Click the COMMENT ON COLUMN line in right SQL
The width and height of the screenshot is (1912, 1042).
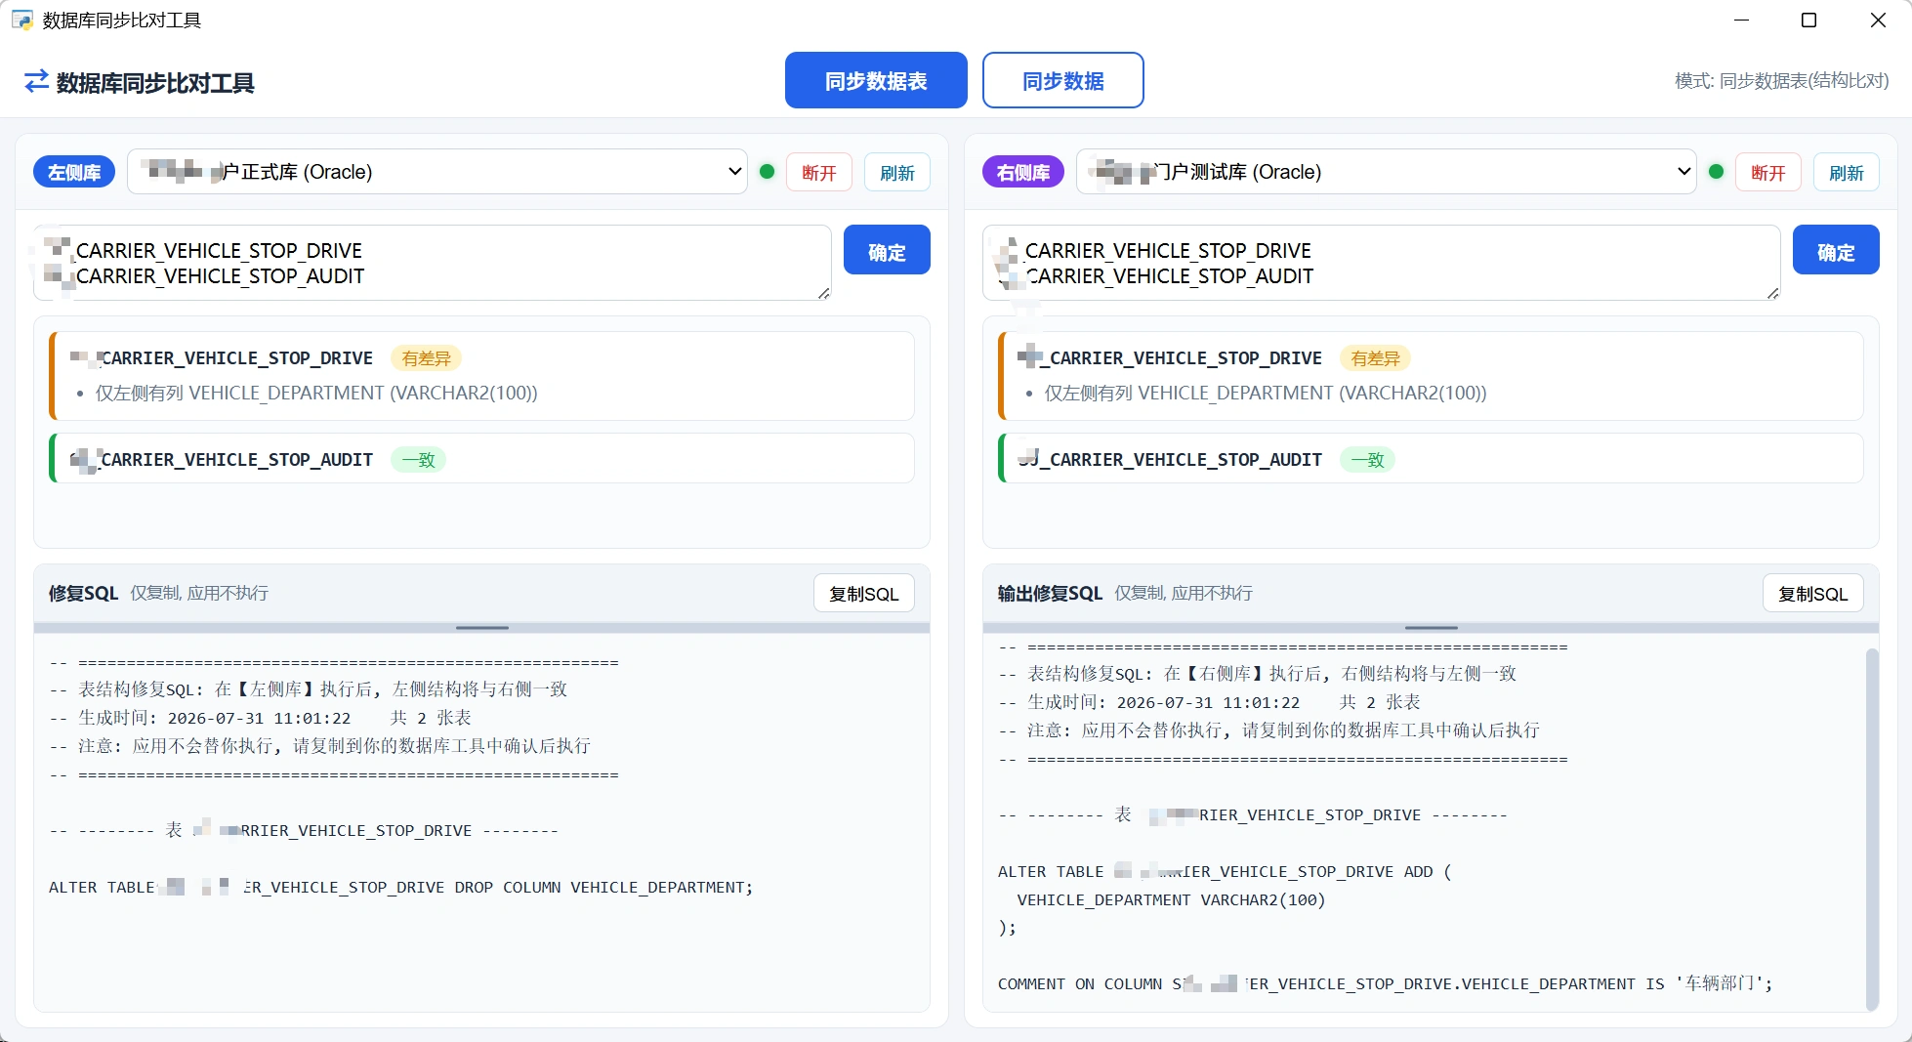click(1385, 983)
